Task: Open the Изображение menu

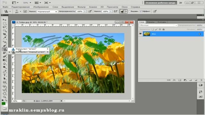Action: [41, 7]
